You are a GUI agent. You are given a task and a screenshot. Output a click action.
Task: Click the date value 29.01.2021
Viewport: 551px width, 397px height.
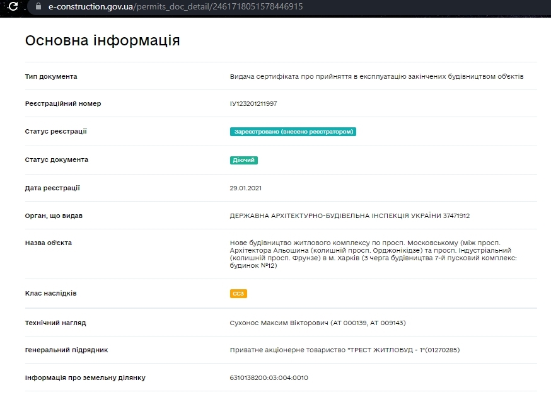[x=246, y=188]
